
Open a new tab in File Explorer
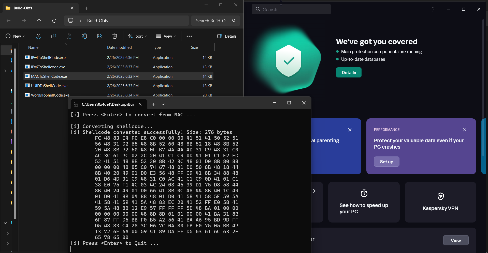coord(86,8)
